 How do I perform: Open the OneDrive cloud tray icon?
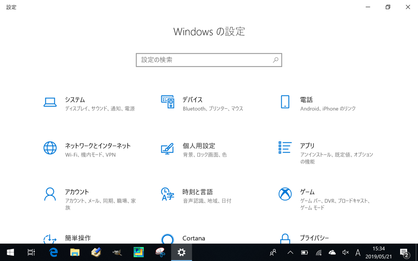pyautogui.click(x=332, y=252)
